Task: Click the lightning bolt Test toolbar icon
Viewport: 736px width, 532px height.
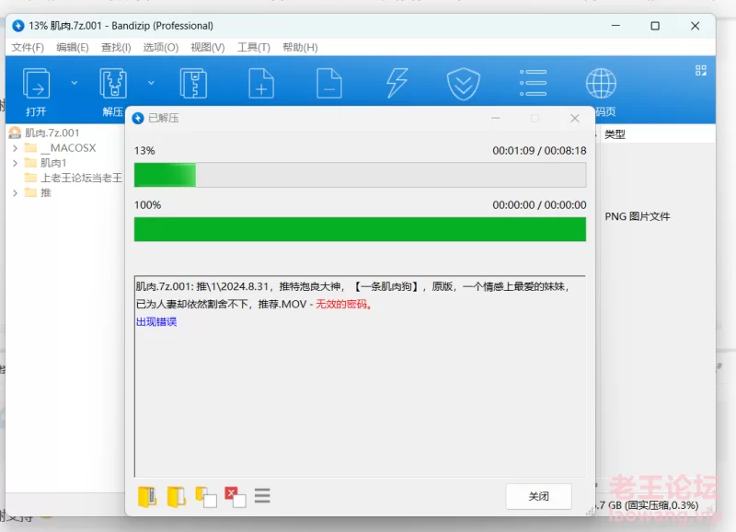Action: [397, 84]
